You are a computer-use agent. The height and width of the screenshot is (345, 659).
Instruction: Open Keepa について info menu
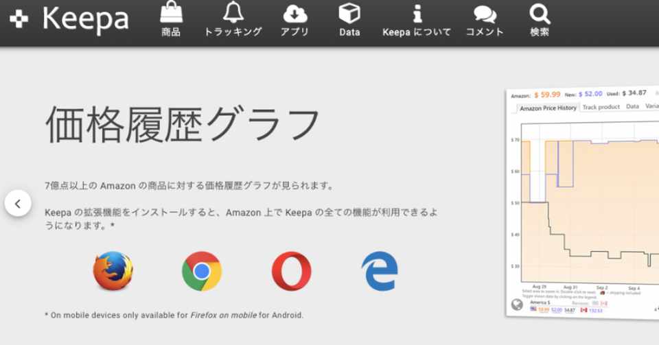417,19
